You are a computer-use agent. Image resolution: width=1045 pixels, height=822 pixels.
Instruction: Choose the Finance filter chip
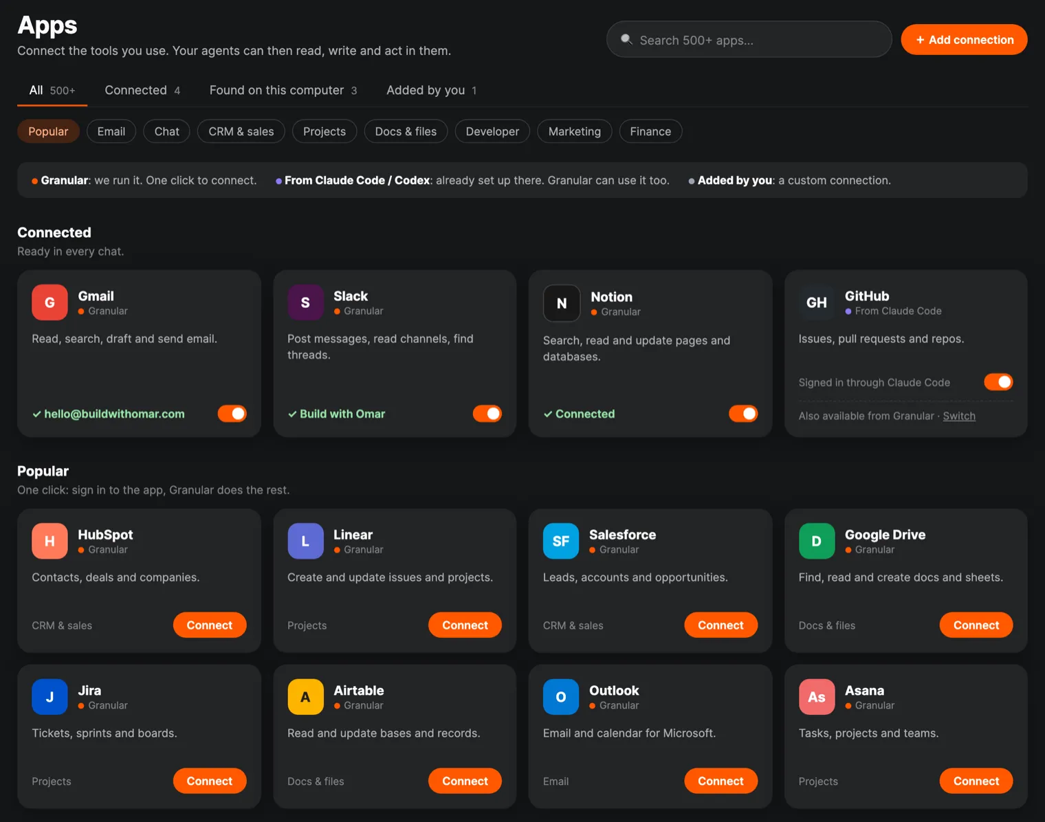click(x=650, y=131)
